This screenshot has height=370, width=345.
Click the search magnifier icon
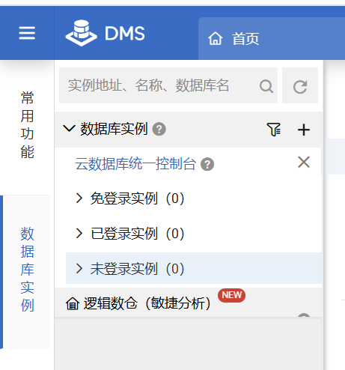point(266,86)
